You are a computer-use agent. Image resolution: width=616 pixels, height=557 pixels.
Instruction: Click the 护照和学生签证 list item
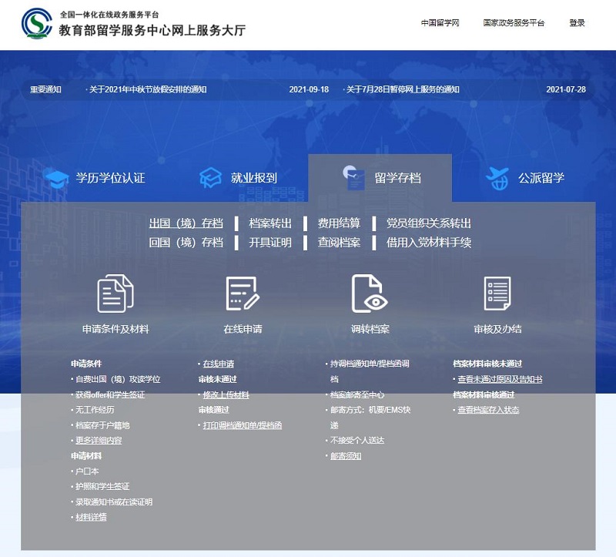[x=102, y=487]
